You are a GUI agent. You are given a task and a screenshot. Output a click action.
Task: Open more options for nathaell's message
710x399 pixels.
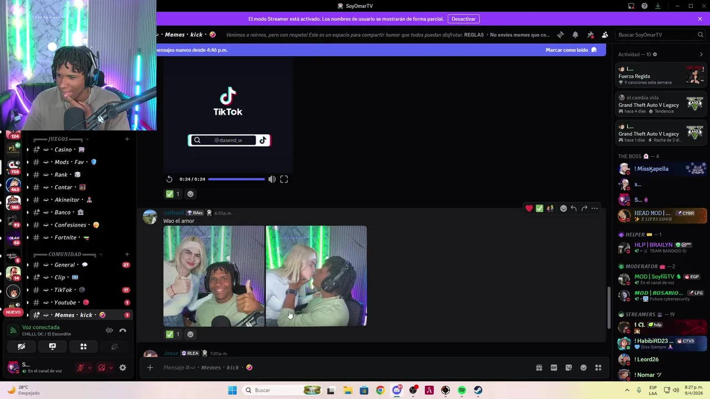click(595, 208)
